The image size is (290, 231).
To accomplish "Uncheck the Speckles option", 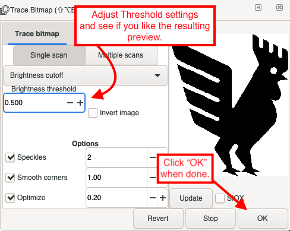I will click(10, 157).
